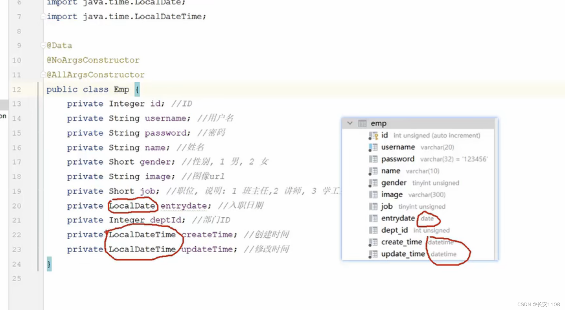The height and width of the screenshot is (310, 565).
Task: Click the image column icon
Action: pyautogui.click(x=373, y=195)
